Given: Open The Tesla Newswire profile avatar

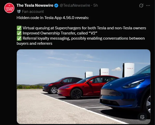Looking at the screenshot, I should (9, 8).
